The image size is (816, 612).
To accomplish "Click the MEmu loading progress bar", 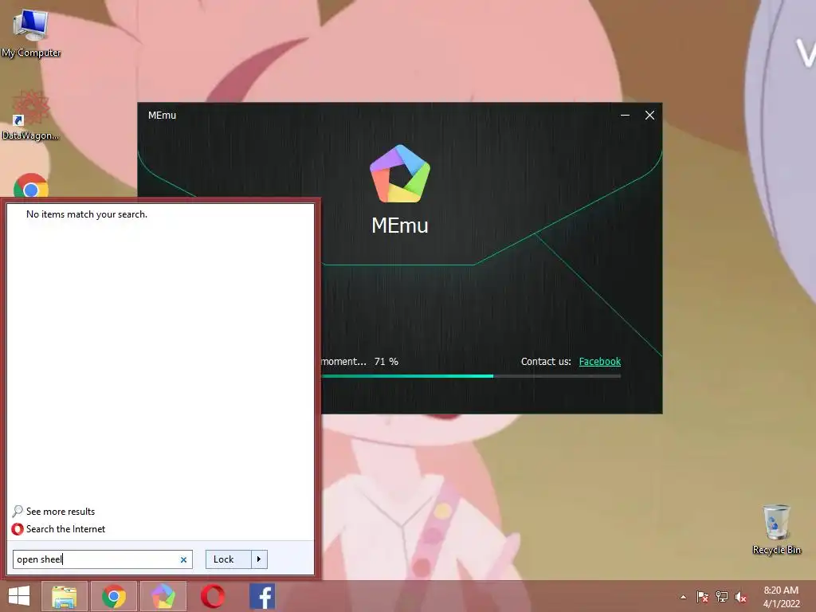I will point(471,376).
